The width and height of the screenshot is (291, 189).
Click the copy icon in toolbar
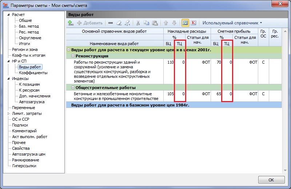coord(147,23)
